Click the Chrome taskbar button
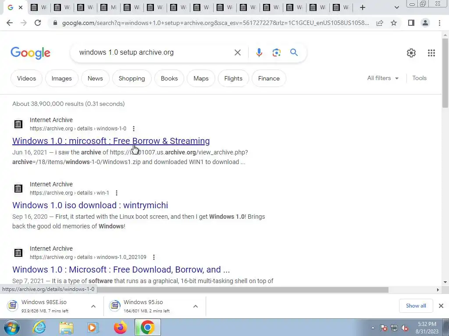 (x=147, y=327)
